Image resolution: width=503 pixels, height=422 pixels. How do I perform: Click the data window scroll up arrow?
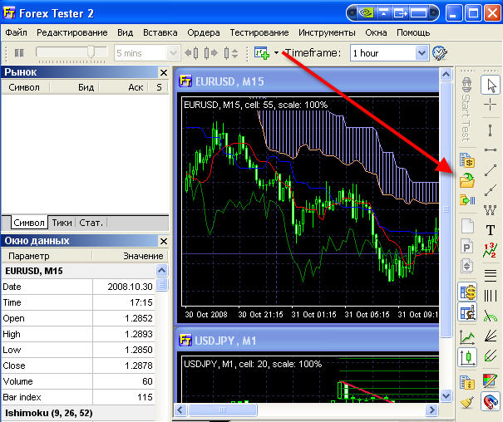161,271
